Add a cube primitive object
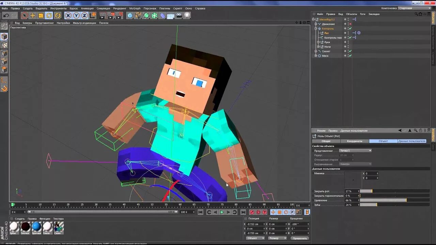The width and height of the screenshot is (436, 245). coord(130,15)
